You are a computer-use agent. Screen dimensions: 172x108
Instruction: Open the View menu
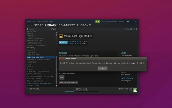click(34, 21)
